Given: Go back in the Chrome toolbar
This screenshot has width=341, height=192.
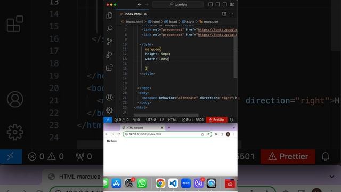Looking at the screenshot, I should (x=107, y=134).
